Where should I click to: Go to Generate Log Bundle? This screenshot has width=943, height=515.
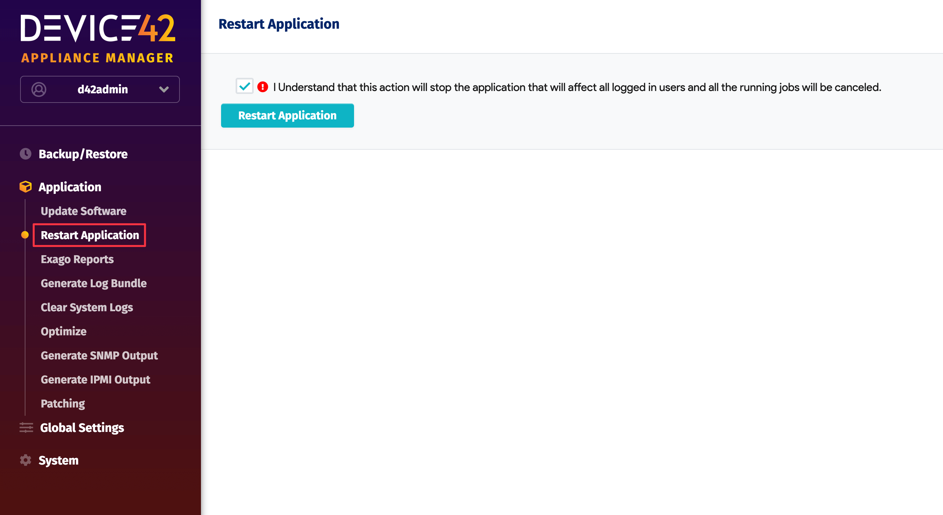94,284
